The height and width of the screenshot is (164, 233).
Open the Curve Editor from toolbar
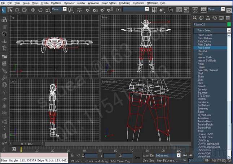[179, 10]
